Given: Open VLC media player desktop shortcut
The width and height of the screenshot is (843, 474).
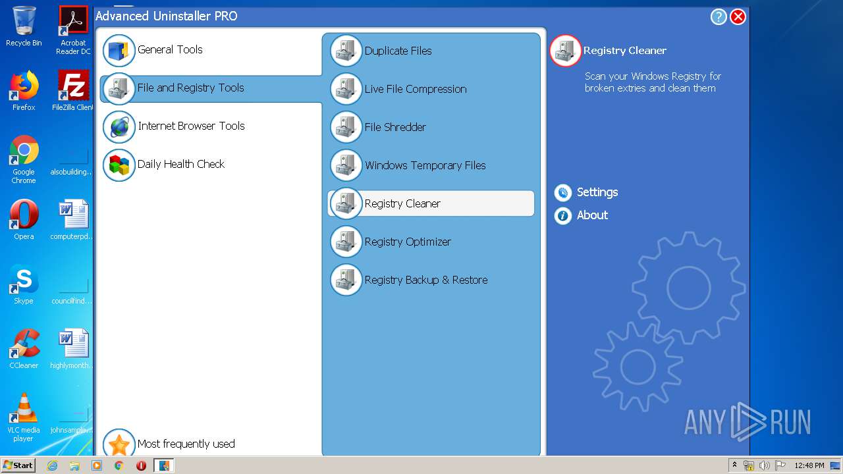Looking at the screenshot, I should pos(24,417).
